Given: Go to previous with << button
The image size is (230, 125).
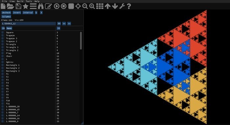Looking at the screenshot, I should 64,24.
